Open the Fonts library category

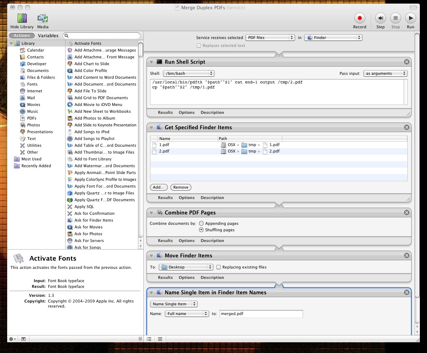(x=32, y=84)
